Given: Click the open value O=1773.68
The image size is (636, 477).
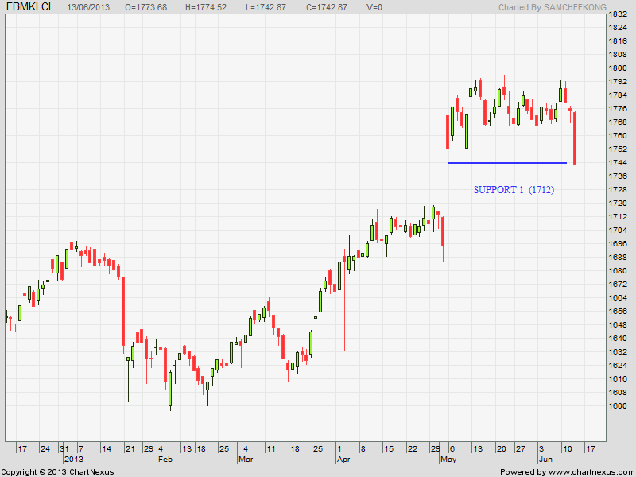Looking at the screenshot, I should (x=146, y=7).
